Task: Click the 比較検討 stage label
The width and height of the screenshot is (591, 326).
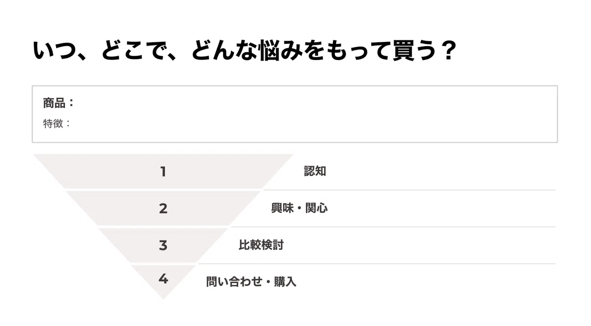Action: pos(261,245)
